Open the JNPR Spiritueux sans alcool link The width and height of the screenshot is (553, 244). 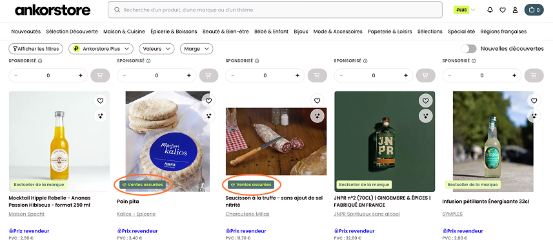(367, 214)
